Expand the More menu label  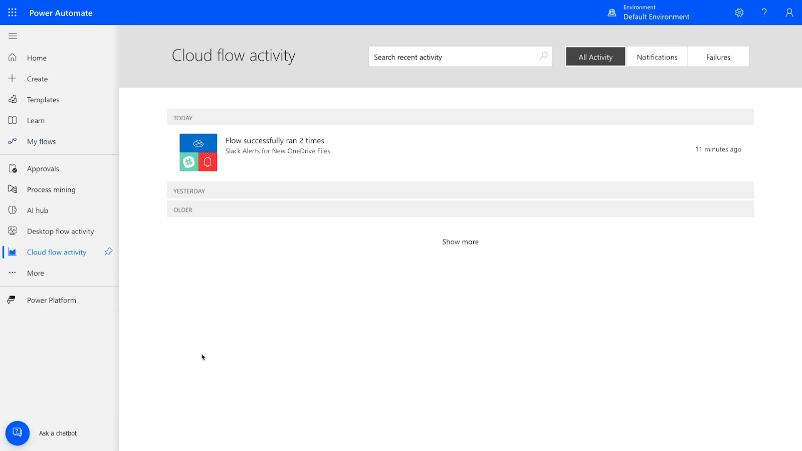(x=36, y=273)
